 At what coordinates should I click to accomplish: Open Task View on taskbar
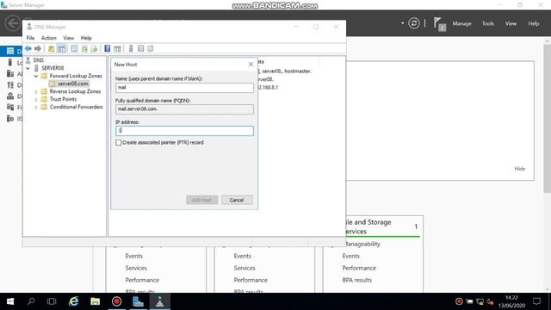coord(52,301)
